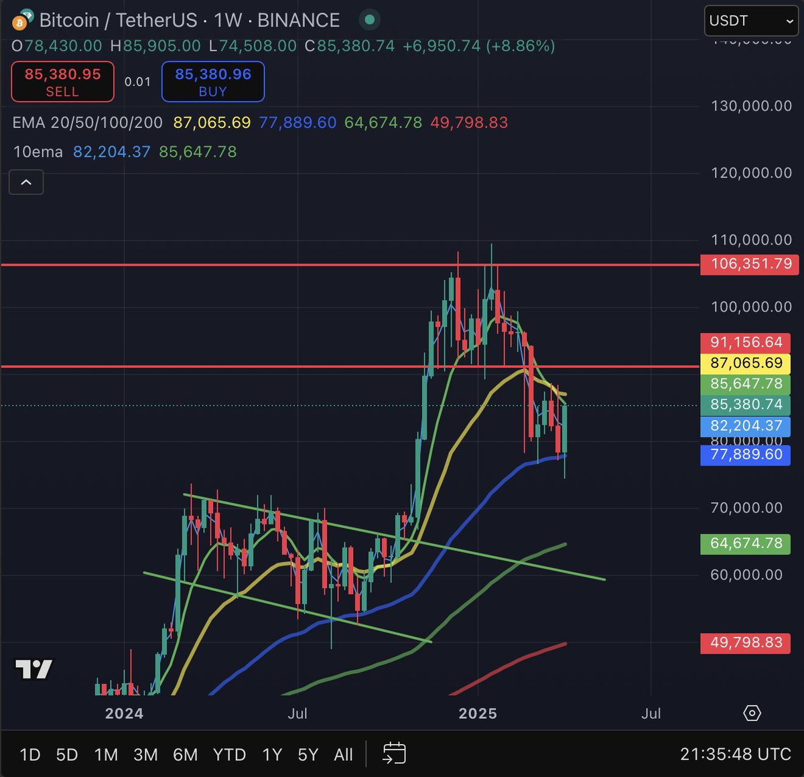Image resolution: width=804 pixels, height=777 pixels.
Task: Switch to the 6M time range
Action: [x=186, y=755]
